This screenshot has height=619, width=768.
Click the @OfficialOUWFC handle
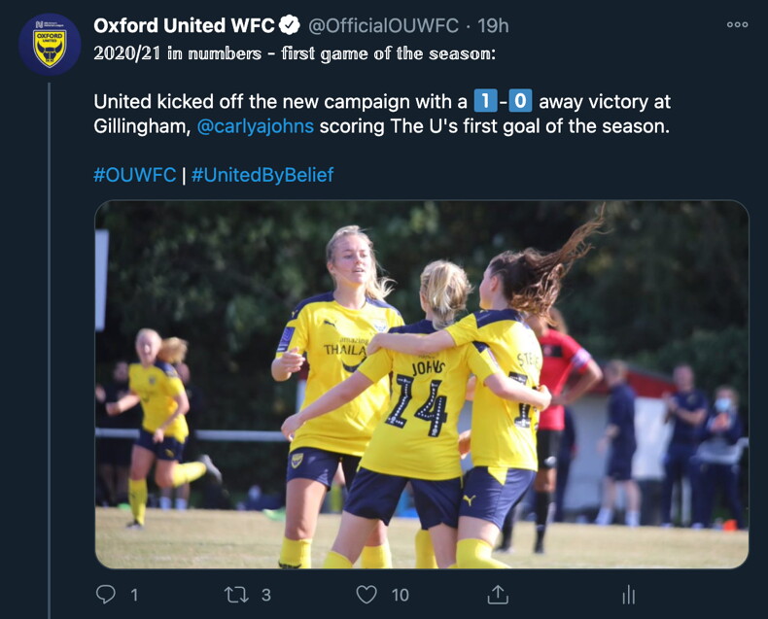383,25
